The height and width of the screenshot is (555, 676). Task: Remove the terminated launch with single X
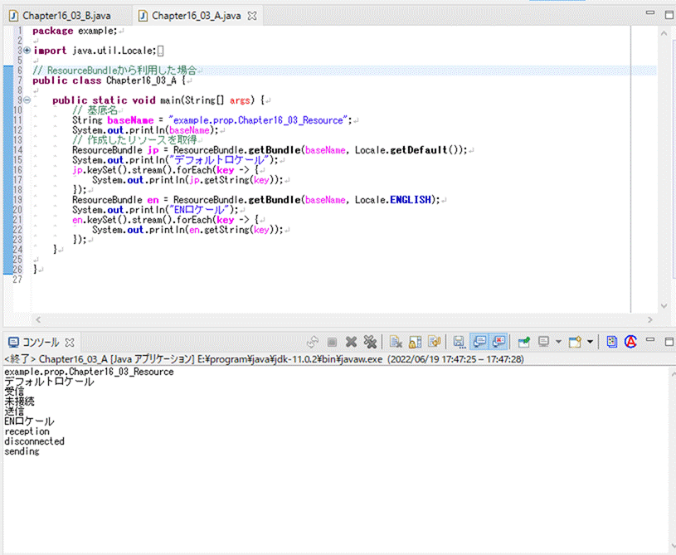click(x=351, y=342)
